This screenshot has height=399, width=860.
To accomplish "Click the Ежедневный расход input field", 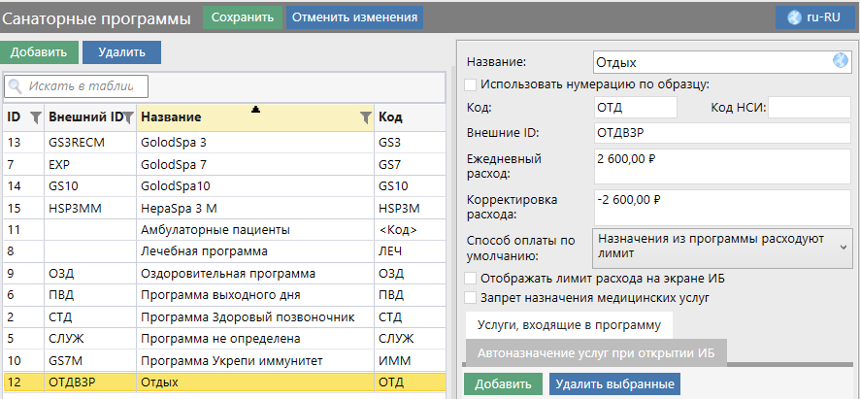I will [x=721, y=165].
